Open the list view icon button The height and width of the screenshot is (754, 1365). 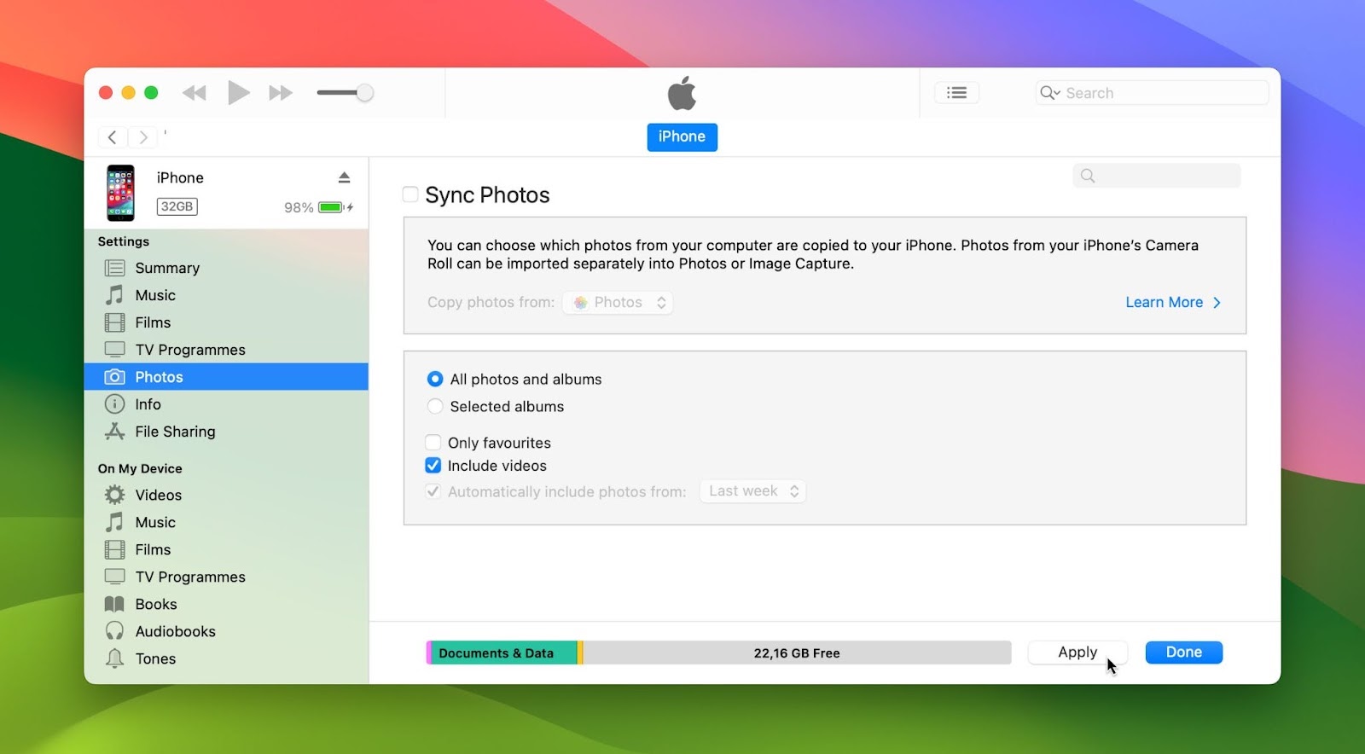click(x=957, y=93)
